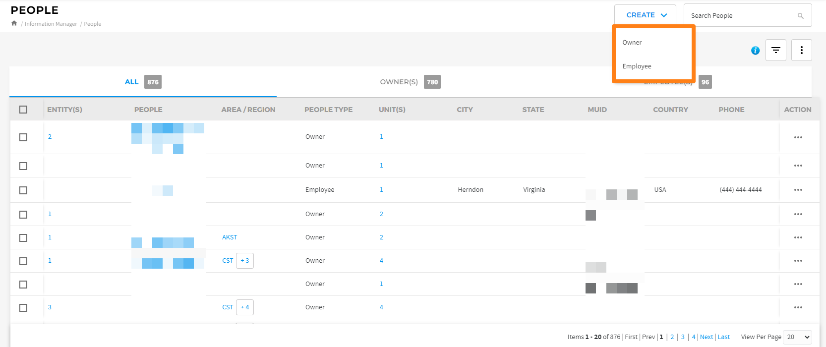
Task: Go to page 4 in pagination
Action: point(694,337)
